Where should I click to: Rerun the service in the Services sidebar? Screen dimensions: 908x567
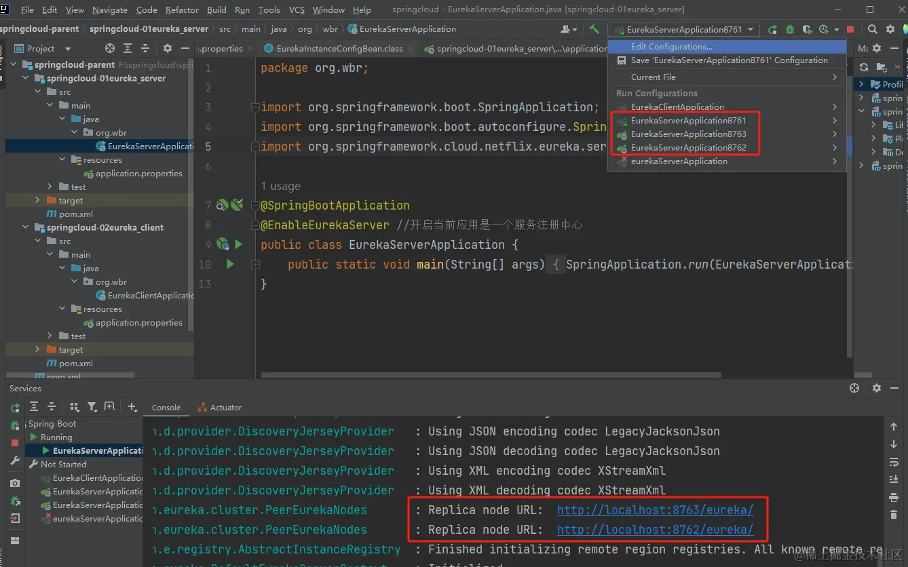(x=15, y=408)
